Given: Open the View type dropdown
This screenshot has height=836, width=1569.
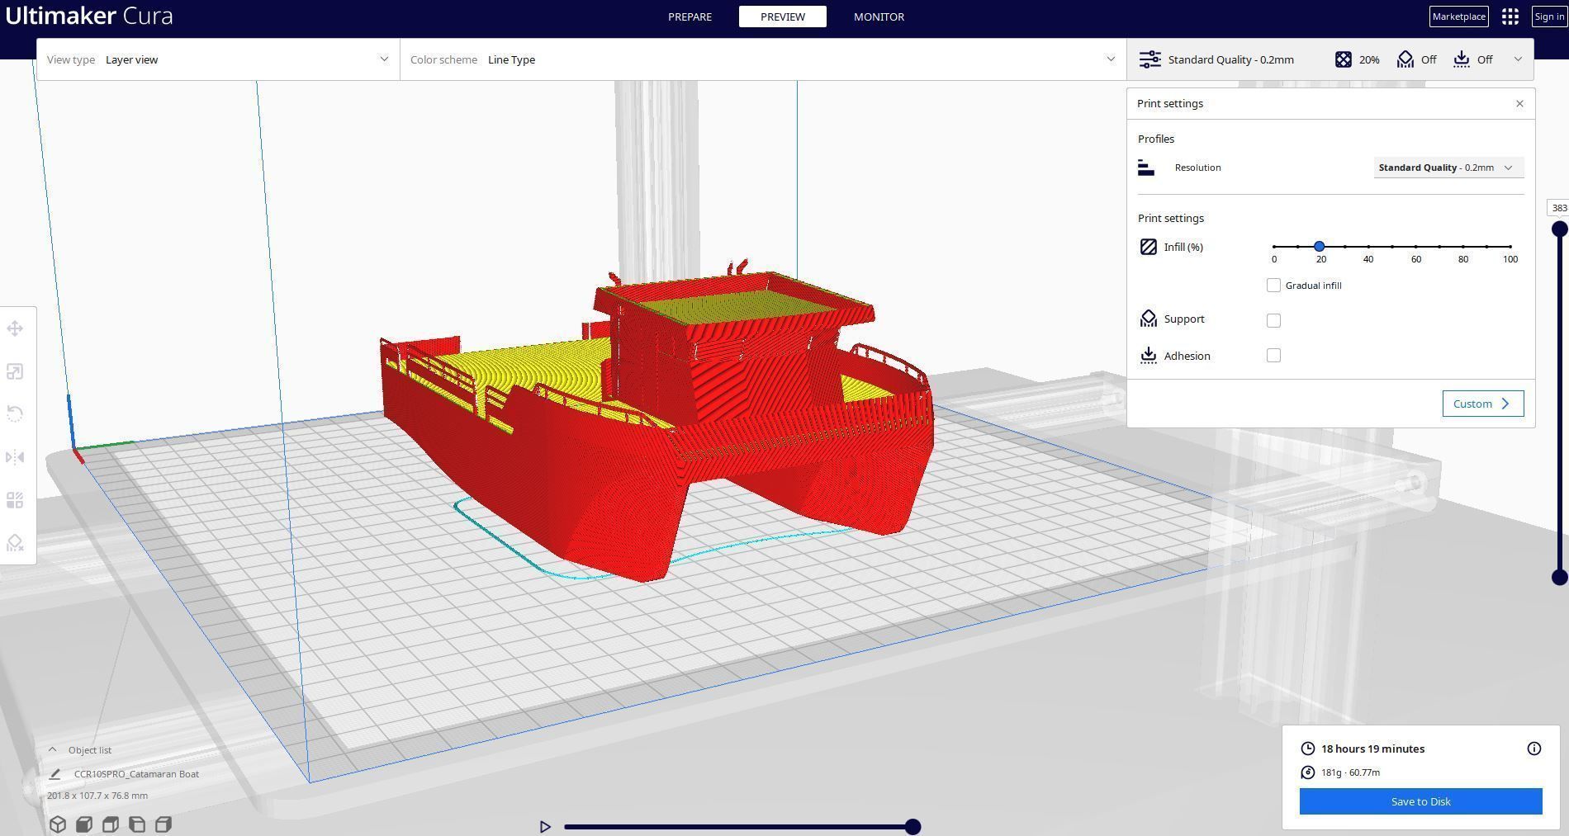Looking at the screenshot, I should 218,59.
